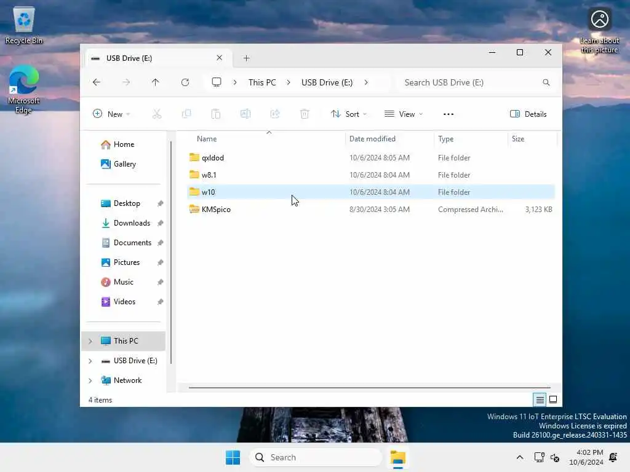Screen dimensions: 630x472
Task: Open Recycle Bin on desktop
Action: point(24,25)
